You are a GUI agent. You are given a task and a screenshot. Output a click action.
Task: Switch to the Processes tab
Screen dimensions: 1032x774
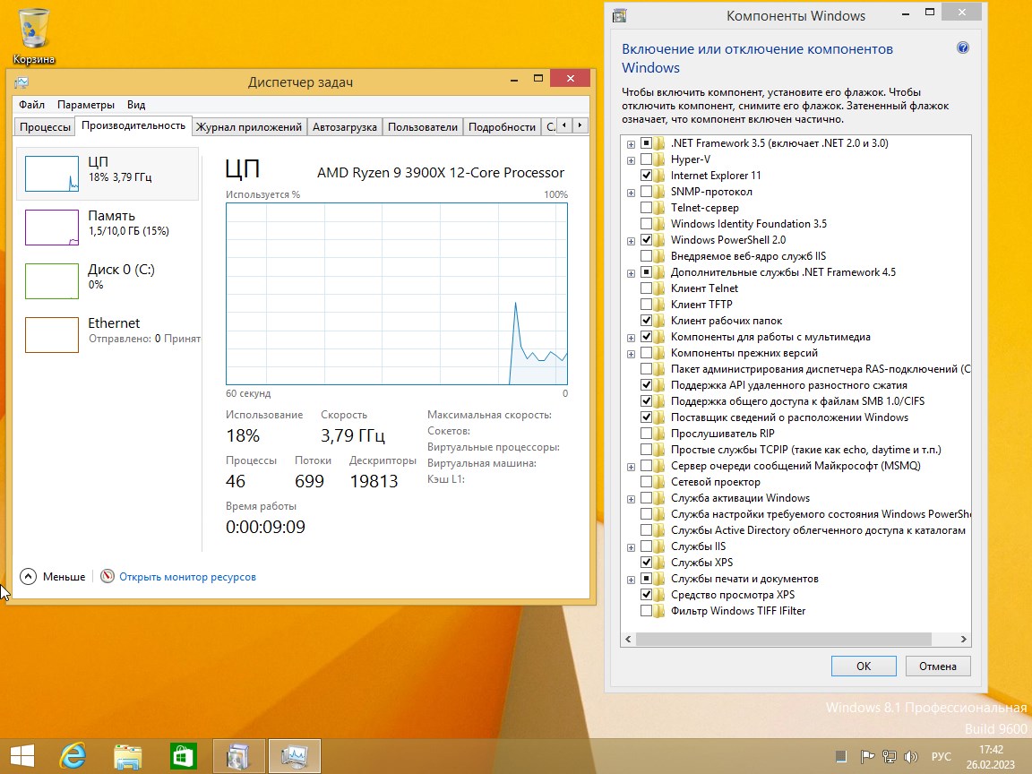[x=45, y=127]
